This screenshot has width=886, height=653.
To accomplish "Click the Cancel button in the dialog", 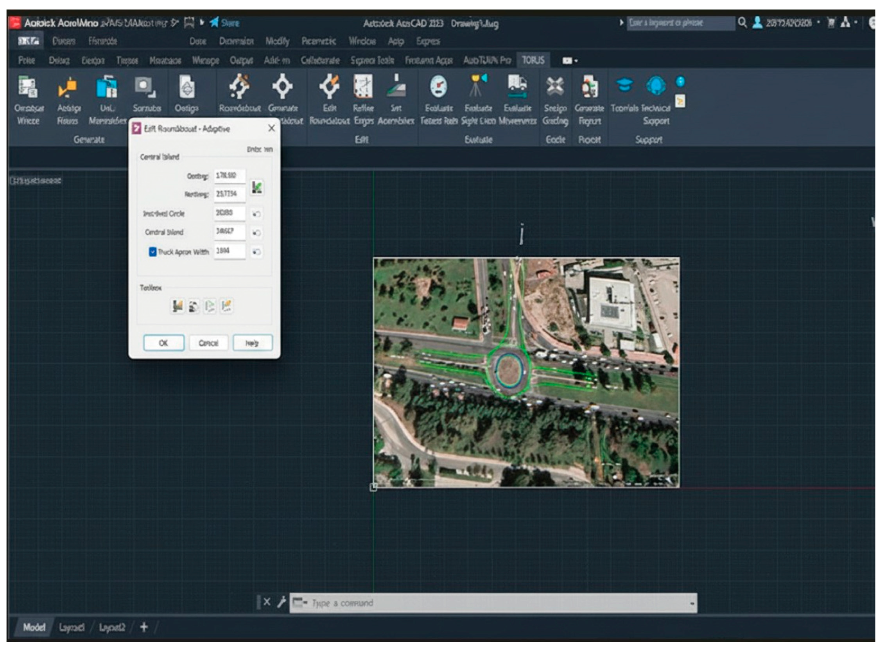I will click(208, 343).
